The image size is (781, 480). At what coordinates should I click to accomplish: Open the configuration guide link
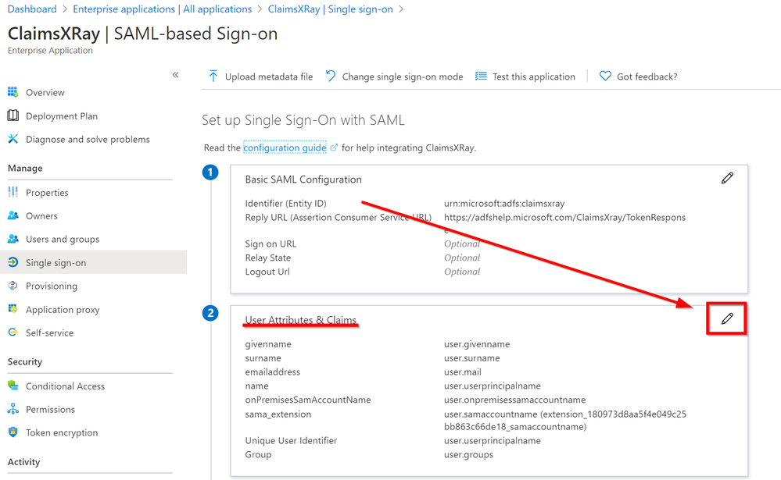(285, 148)
